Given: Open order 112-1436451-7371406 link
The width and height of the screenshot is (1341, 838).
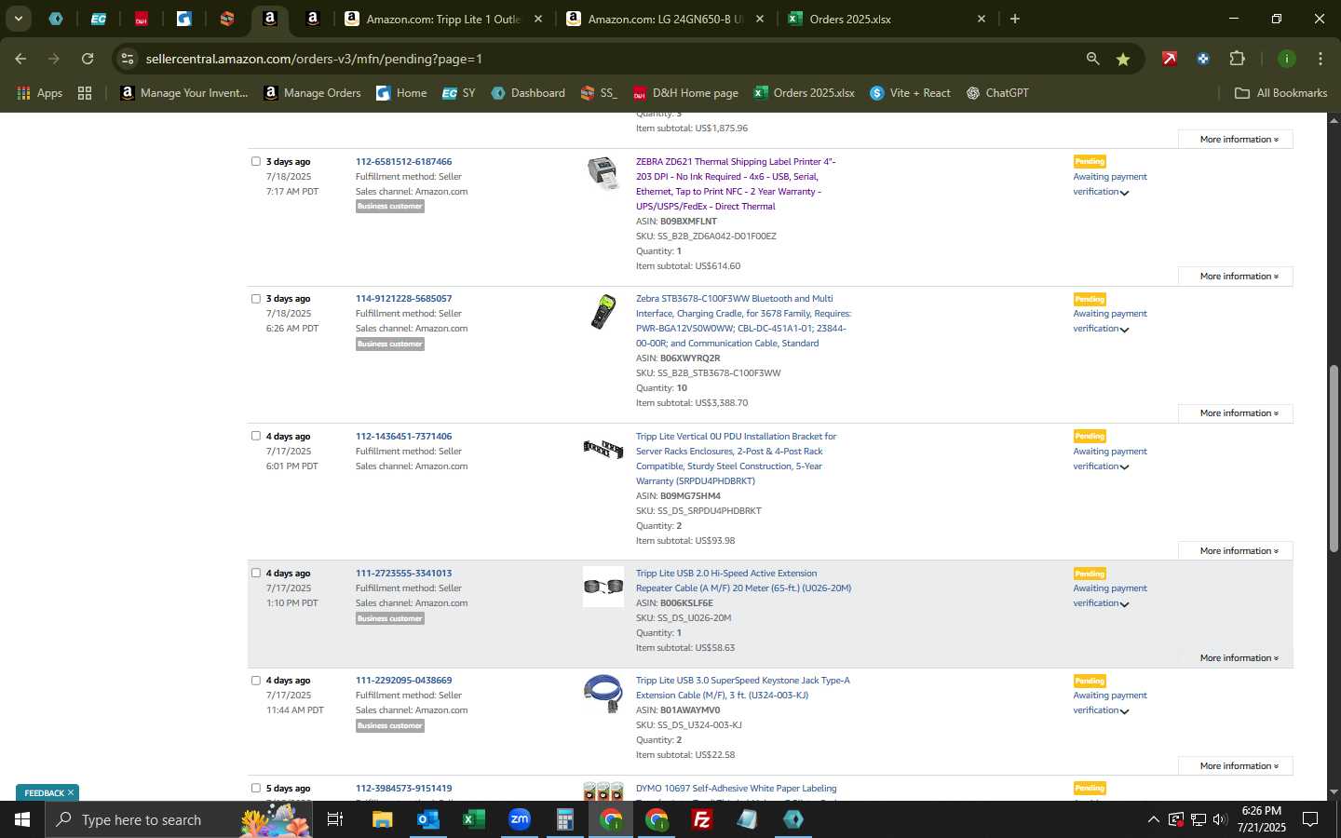Looking at the screenshot, I should tap(403, 436).
